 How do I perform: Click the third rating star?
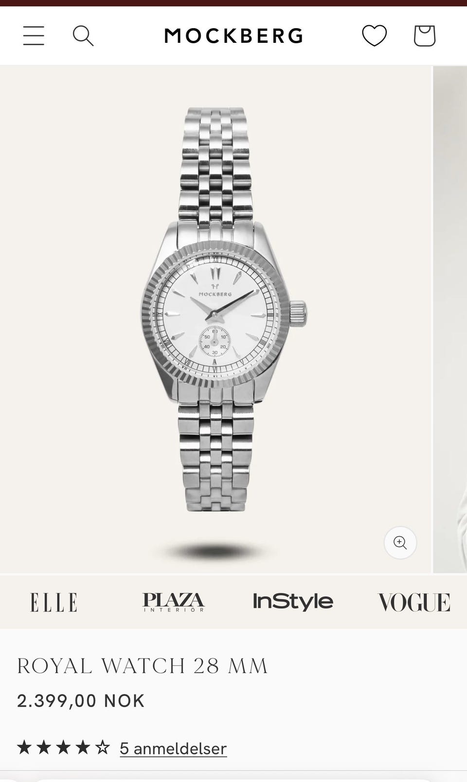tap(63, 747)
